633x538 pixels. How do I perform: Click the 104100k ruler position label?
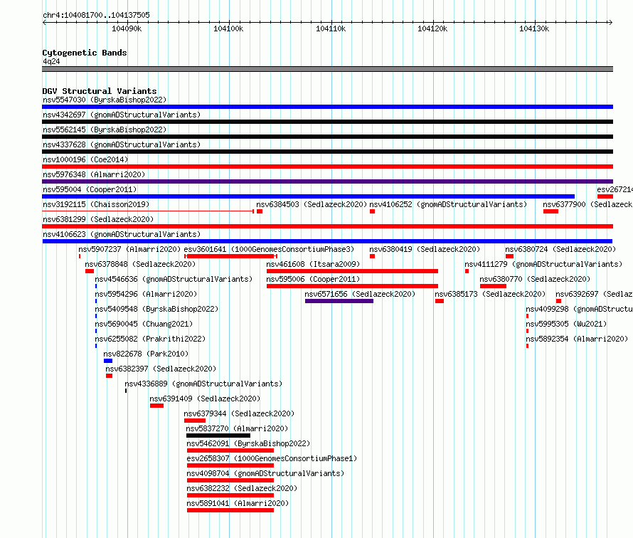(x=228, y=28)
